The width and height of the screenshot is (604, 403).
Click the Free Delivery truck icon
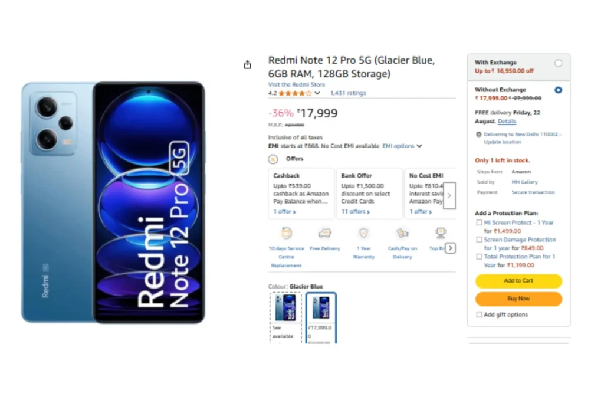pos(325,233)
